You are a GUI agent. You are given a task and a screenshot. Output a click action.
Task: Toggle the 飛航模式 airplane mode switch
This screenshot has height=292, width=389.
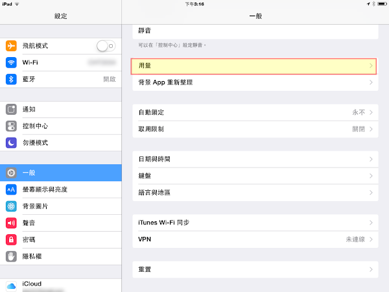coord(105,46)
